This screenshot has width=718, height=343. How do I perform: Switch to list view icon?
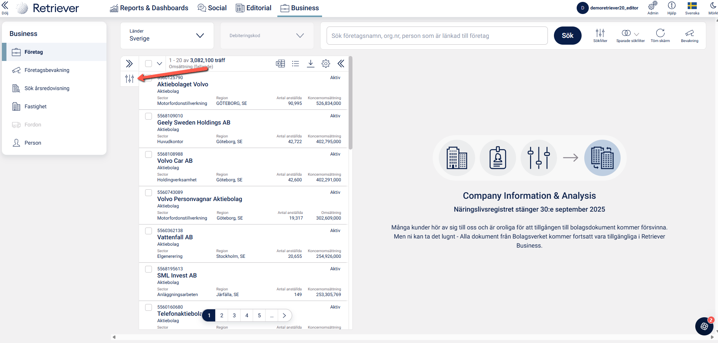296,64
